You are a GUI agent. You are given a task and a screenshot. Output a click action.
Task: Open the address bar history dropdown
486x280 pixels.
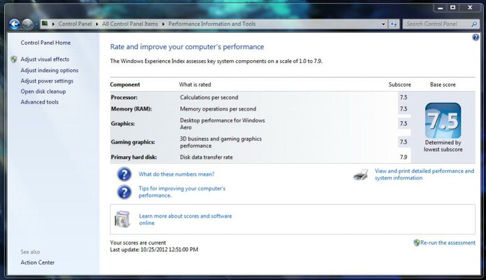(384, 24)
